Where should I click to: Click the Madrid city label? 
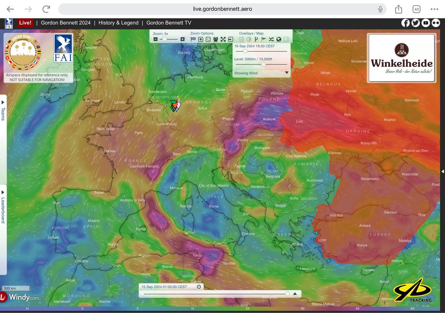tap(93, 221)
